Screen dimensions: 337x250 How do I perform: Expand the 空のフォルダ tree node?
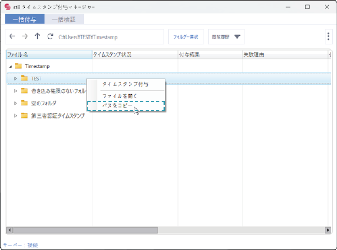pos(15,103)
